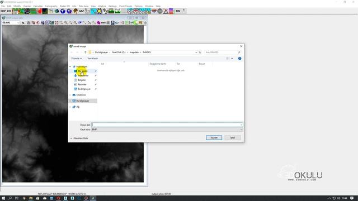Expand the Ağ network tree node
Image resolution: width=358 pixels, height=201 pixels.
(x=70, y=107)
